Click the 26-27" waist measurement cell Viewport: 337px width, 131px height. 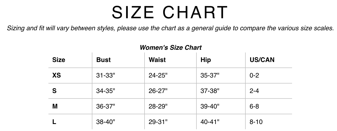[x=158, y=91]
